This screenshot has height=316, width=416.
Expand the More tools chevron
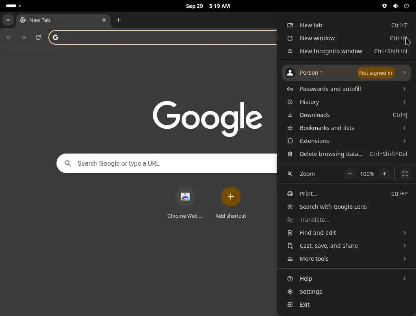click(x=404, y=259)
